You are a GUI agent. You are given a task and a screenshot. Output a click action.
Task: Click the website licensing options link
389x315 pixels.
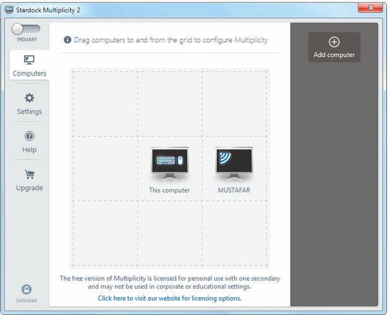click(170, 298)
